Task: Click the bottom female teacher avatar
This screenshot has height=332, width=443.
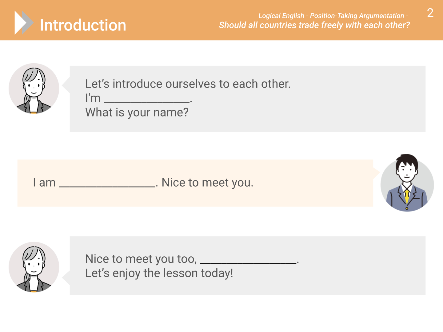Action: (x=34, y=267)
